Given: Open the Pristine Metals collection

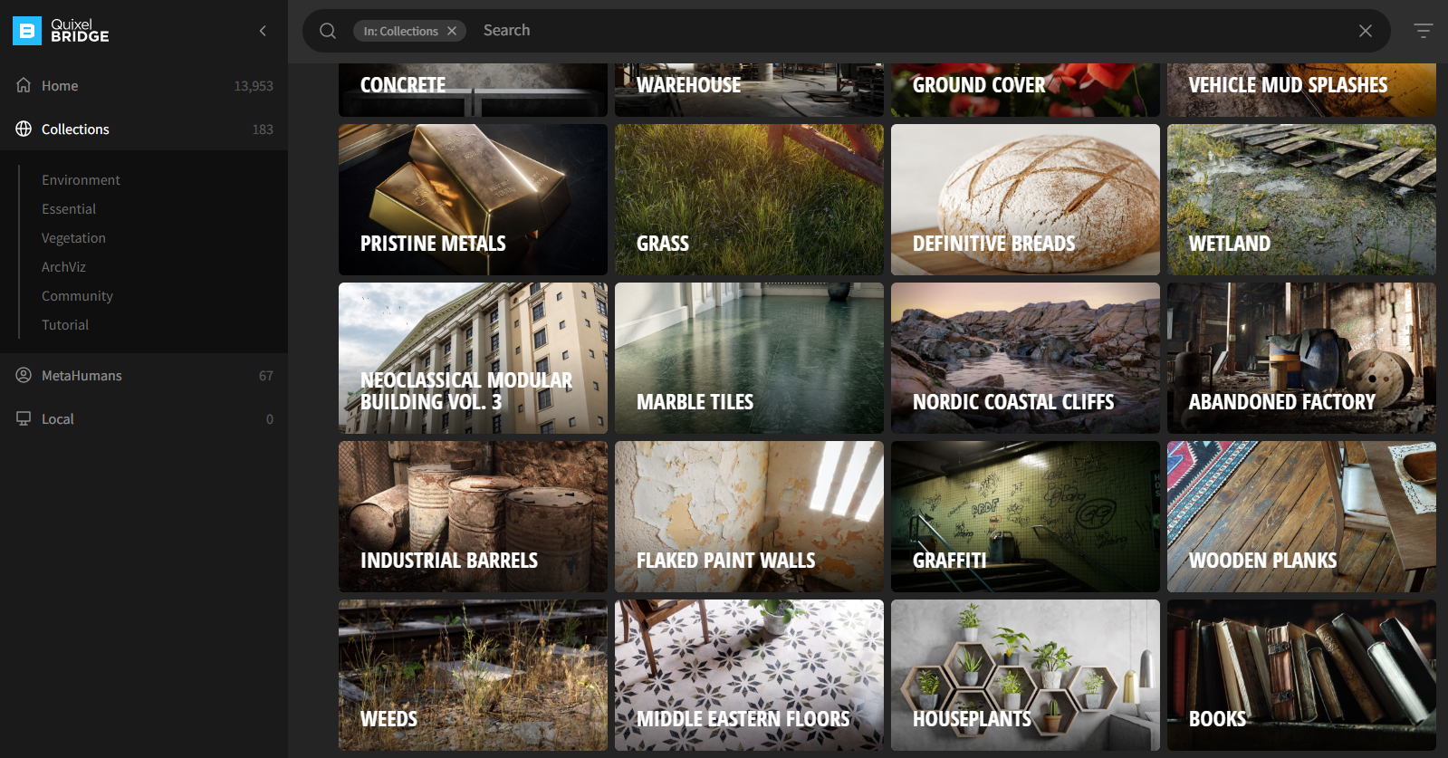Looking at the screenshot, I should point(473,199).
